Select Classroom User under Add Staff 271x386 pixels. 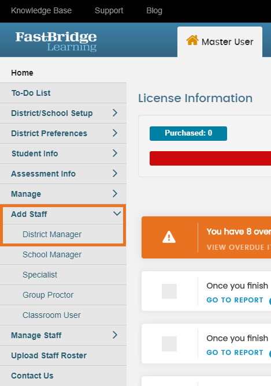63,315
